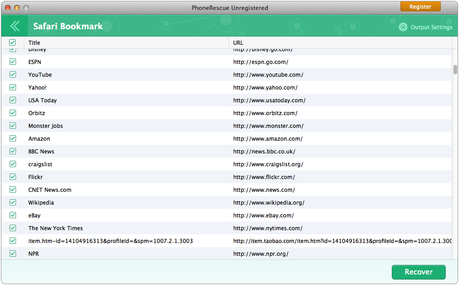Select the Amazon title text
This screenshot has width=459, height=285.
click(x=39, y=139)
